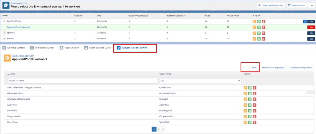
Task: Click the Search for name field
Action: [82, 81]
